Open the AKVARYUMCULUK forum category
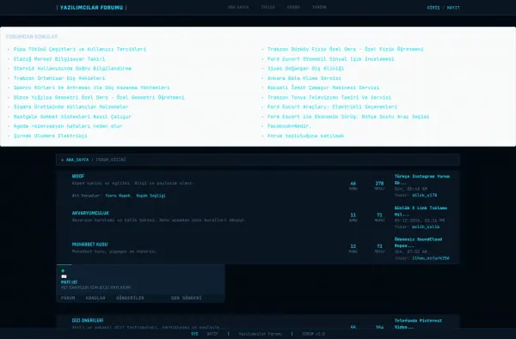This screenshot has width=516, height=339. pos(90,213)
